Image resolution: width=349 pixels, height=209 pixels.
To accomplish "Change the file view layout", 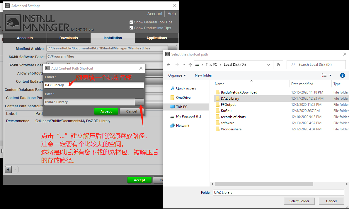I will pyautogui.click(x=324, y=75).
